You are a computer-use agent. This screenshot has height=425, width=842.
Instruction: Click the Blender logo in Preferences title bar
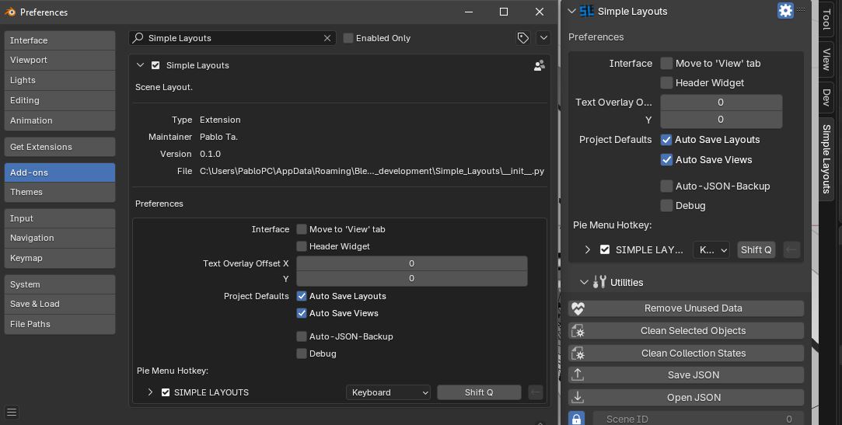(10, 12)
